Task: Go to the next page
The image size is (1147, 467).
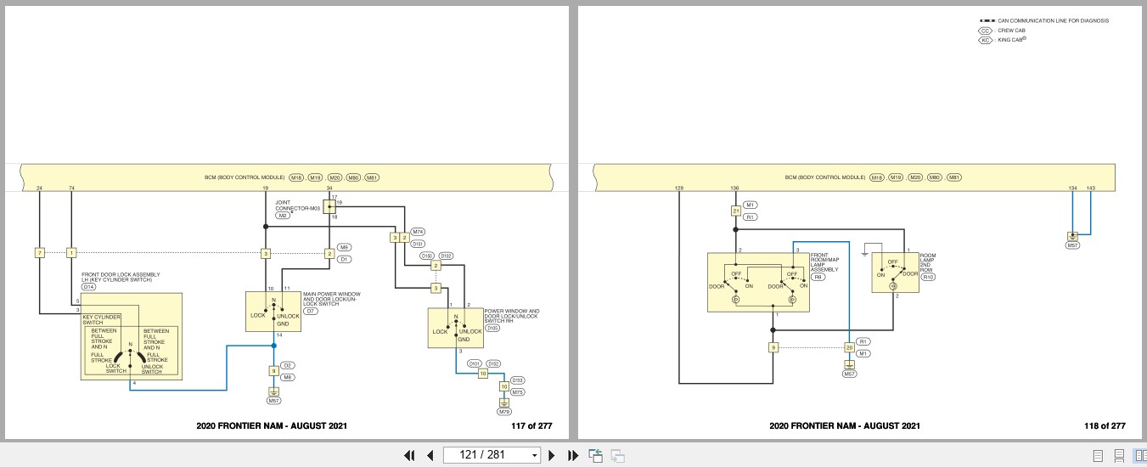Action: (552, 455)
